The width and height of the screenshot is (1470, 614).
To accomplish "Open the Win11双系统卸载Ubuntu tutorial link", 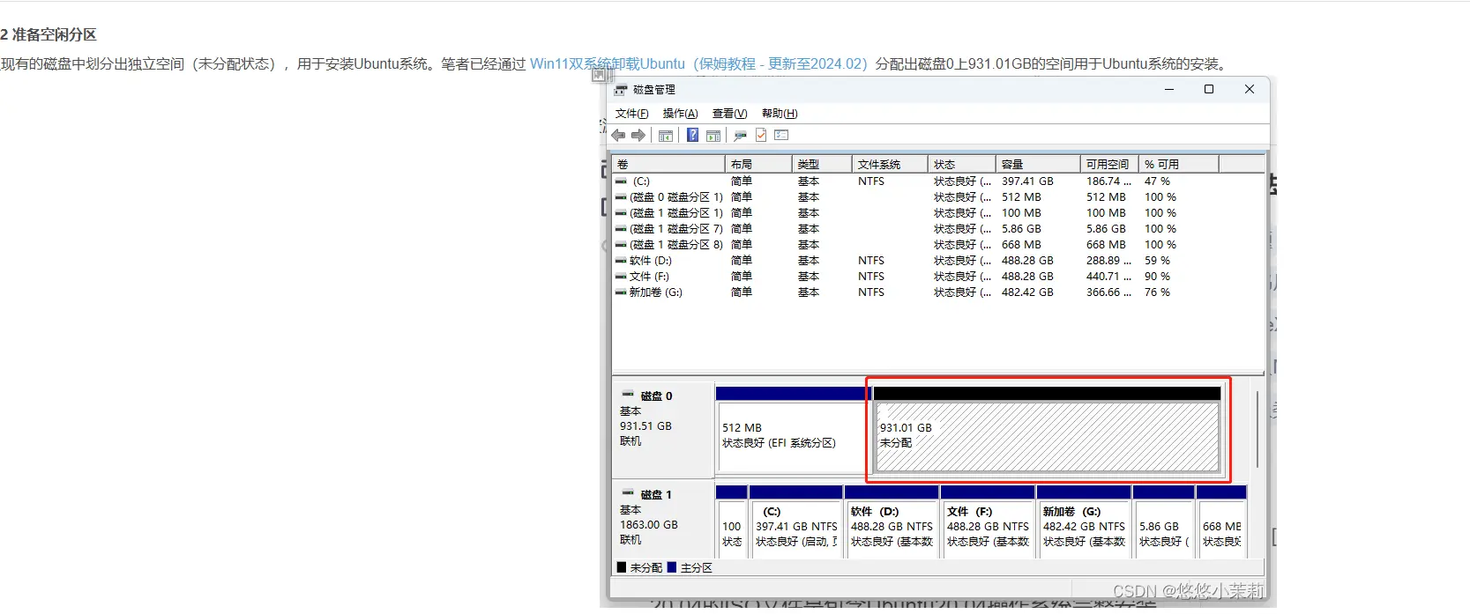I will click(x=698, y=64).
